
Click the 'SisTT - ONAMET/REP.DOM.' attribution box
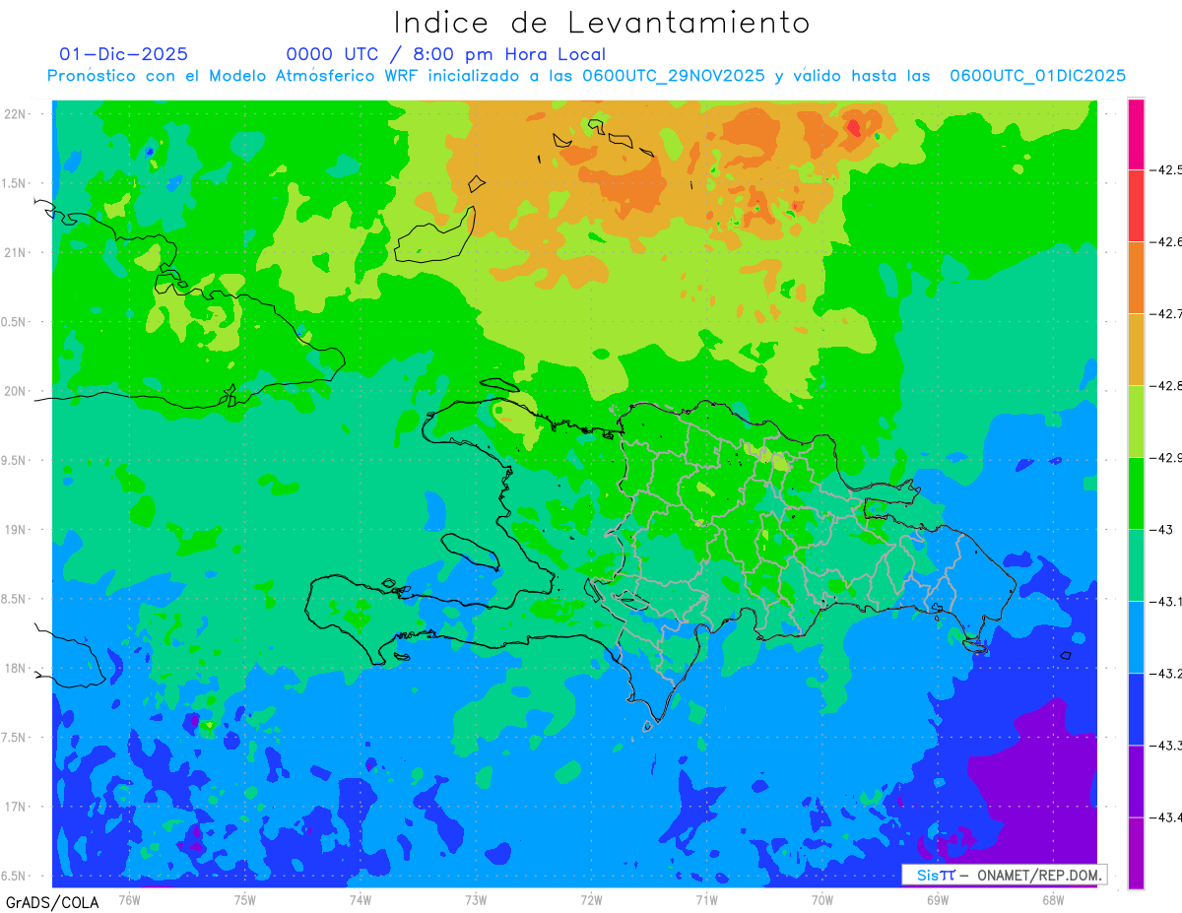tap(1005, 875)
